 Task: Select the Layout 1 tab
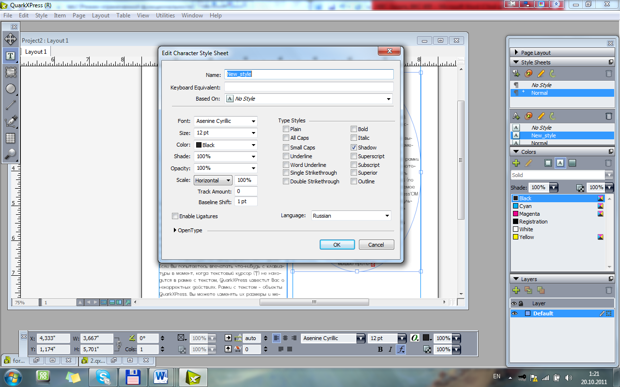(x=36, y=52)
